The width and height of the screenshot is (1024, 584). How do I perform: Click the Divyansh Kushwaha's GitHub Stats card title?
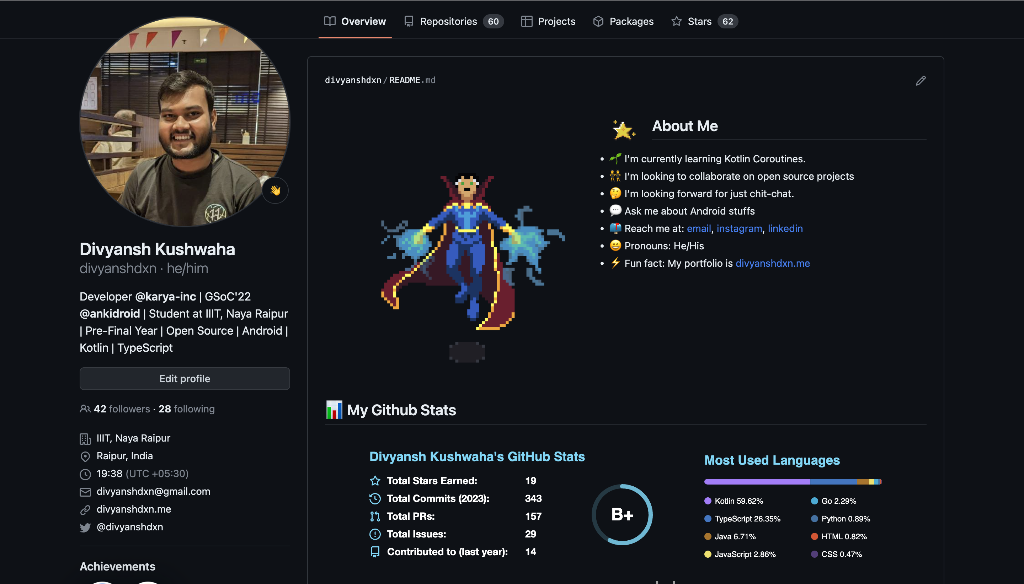pos(477,456)
